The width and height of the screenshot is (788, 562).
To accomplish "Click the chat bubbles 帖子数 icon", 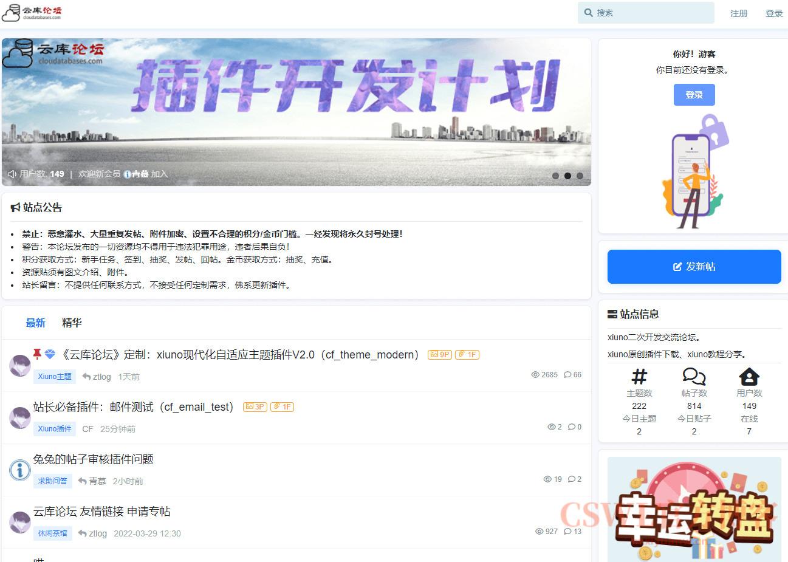I will pos(694,377).
